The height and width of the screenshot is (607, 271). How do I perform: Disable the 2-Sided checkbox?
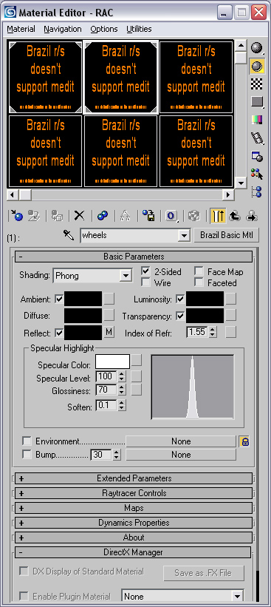point(145,271)
